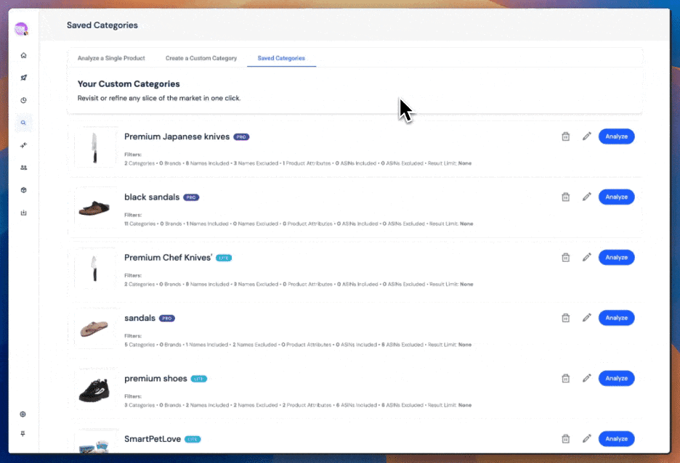Pin the sidebar with the pushpin icon
The image size is (680, 463).
(23, 434)
